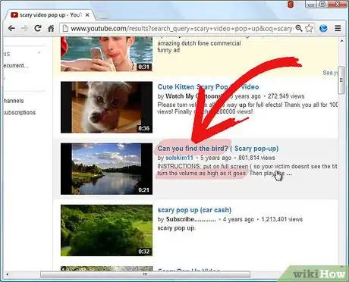Click the horizontal scrollbar thumb

(145, 274)
